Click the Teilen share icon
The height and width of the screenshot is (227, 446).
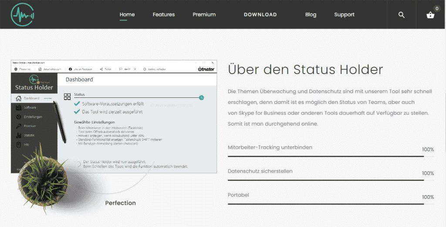tap(101, 69)
